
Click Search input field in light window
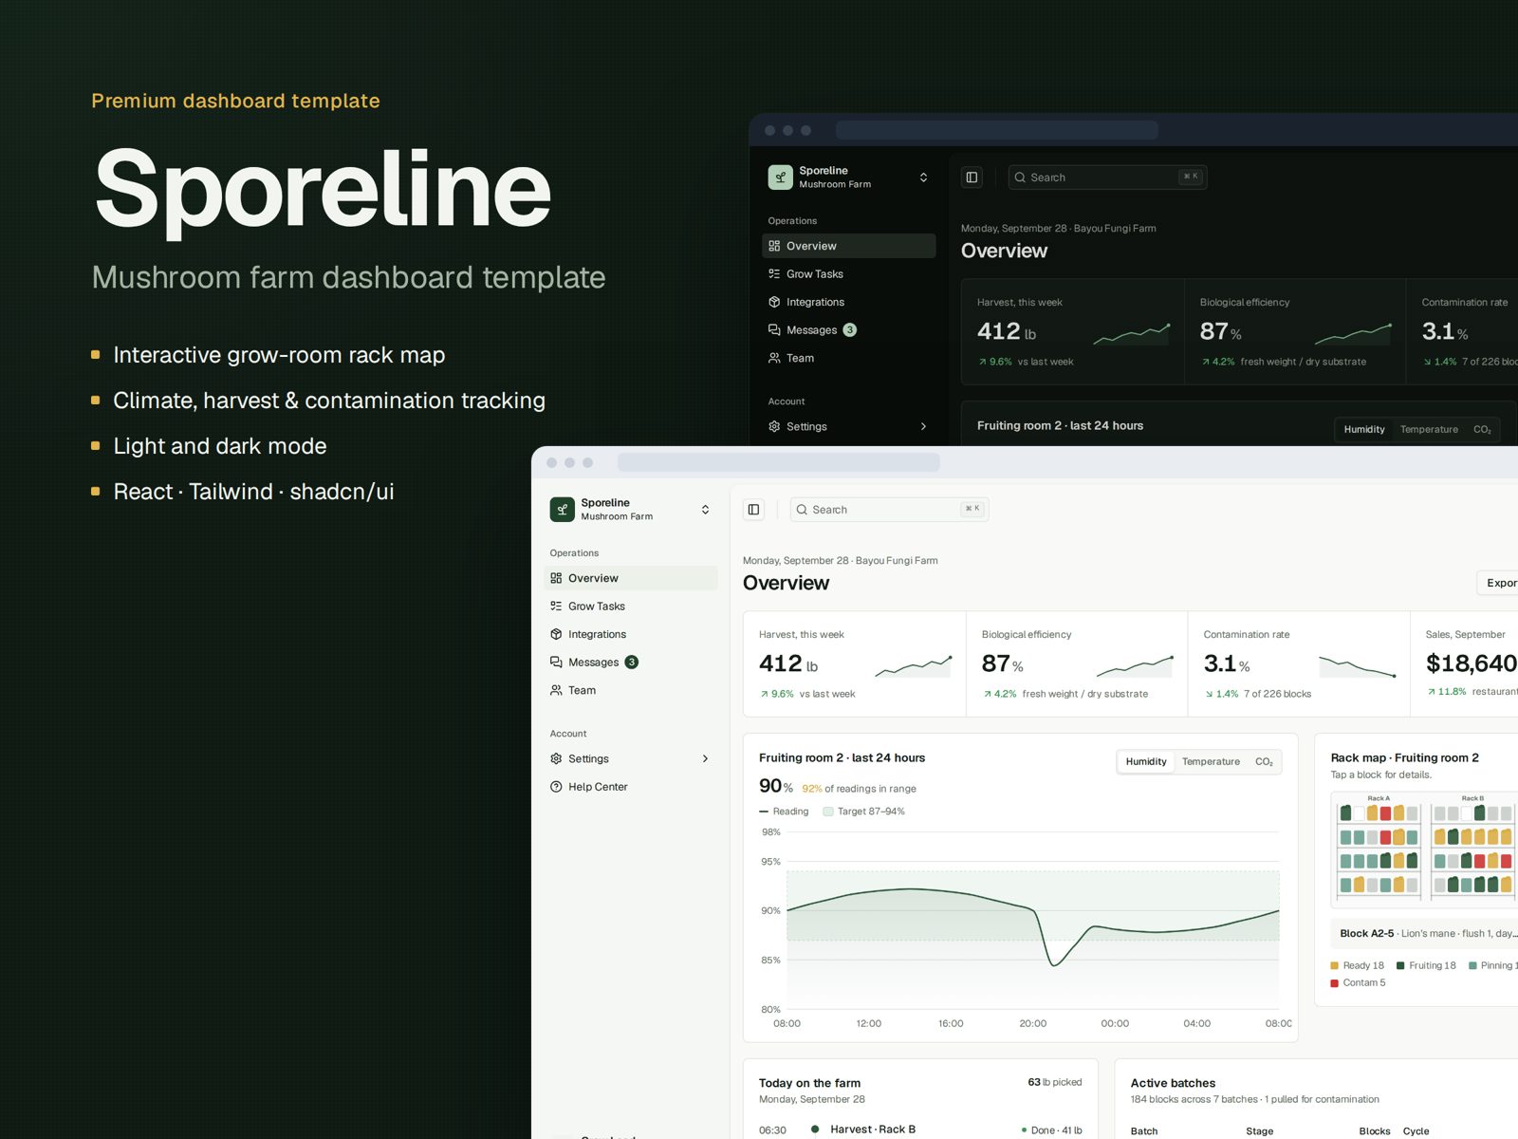tap(889, 510)
